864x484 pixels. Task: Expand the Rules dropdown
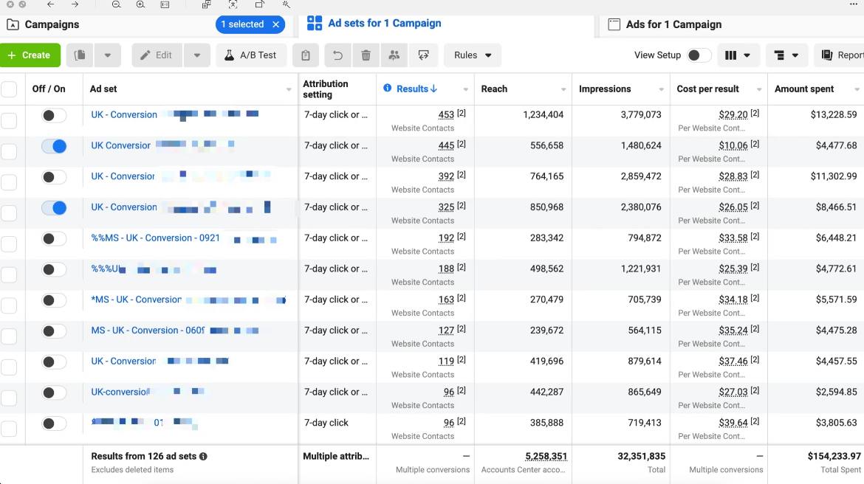[x=473, y=55]
